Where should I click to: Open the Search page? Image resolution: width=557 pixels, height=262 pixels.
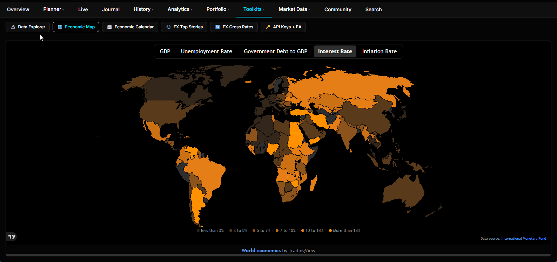[x=374, y=9]
